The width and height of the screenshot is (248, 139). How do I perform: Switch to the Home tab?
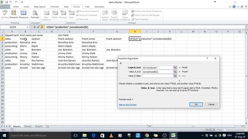point(16,7)
